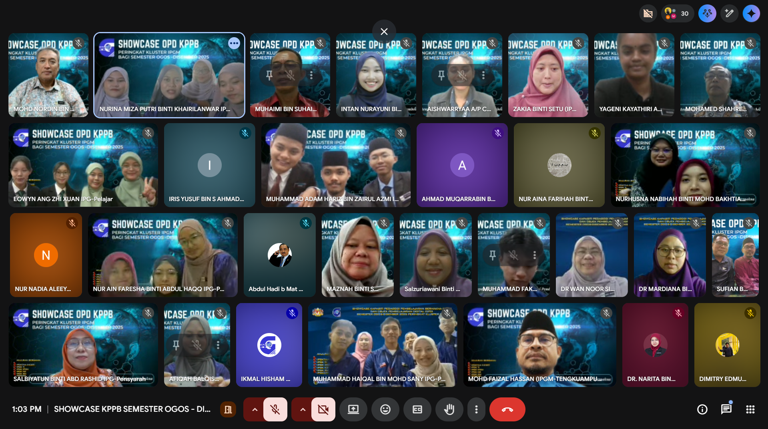Image resolution: width=768 pixels, height=429 pixels.
Task: Open meeting details info icon
Action: 702,409
